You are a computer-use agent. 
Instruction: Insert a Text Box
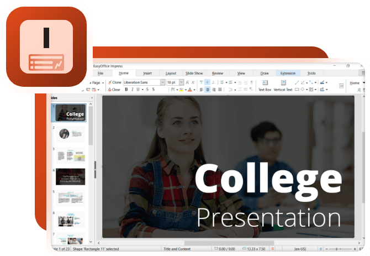coord(265,86)
